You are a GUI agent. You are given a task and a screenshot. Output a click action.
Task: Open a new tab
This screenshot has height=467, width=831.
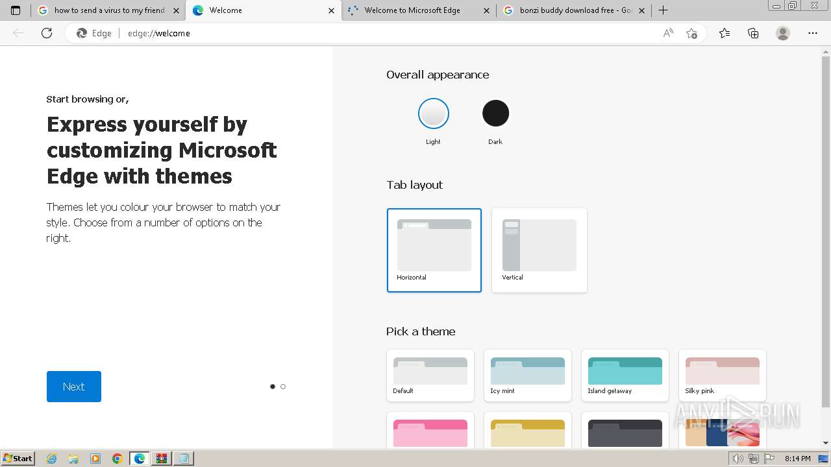coord(663,10)
